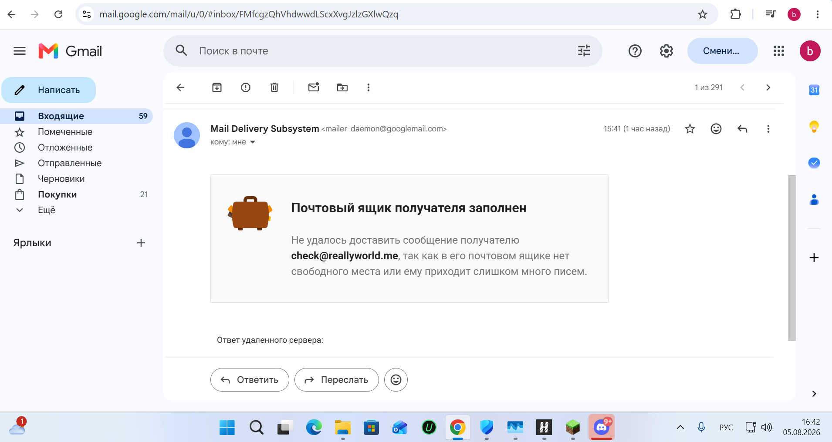Click the sender name Mail Delivery Subsystem
This screenshot has height=442, width=832.
[265, 129]
